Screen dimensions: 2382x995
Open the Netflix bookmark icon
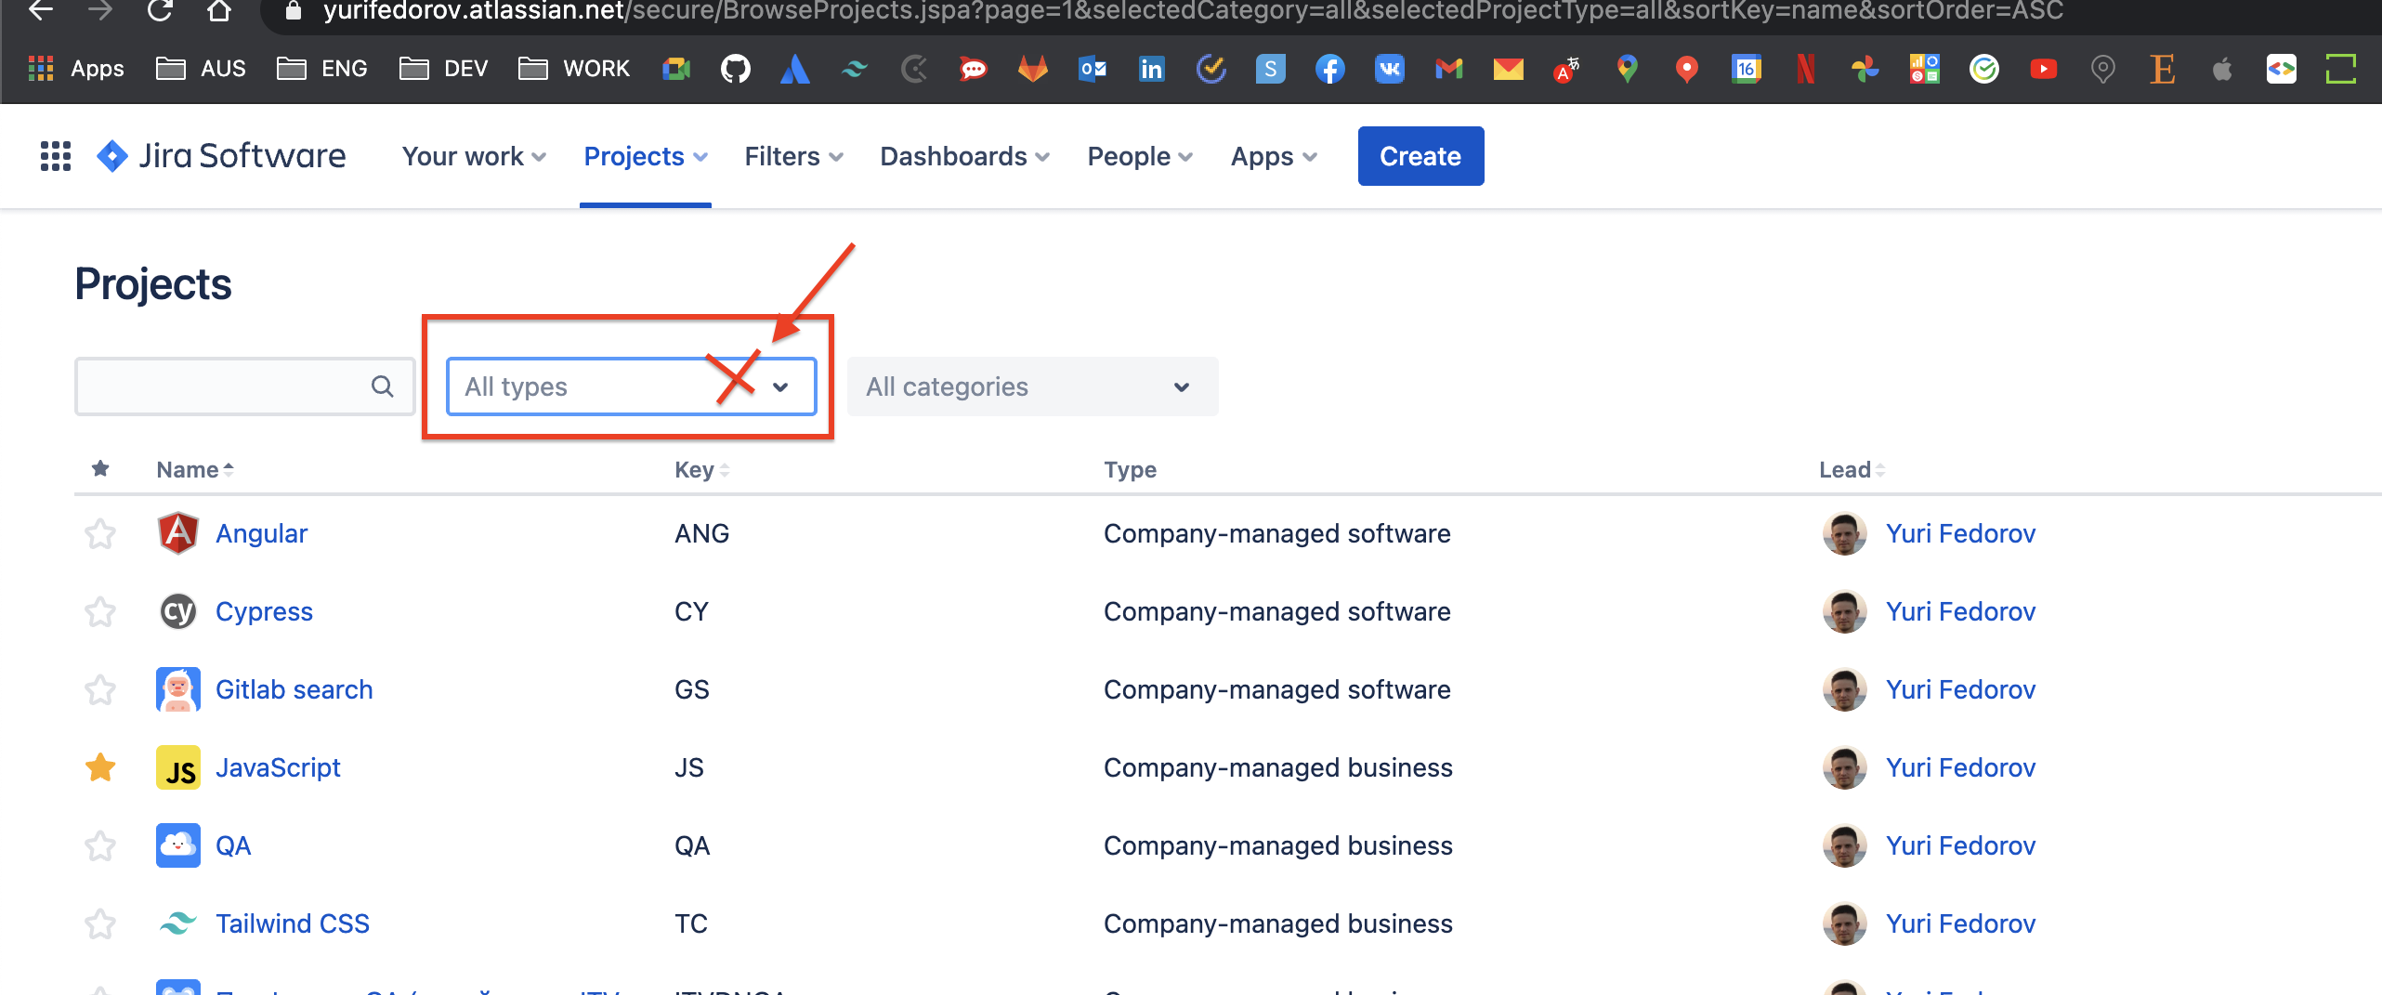[1806, 69]
